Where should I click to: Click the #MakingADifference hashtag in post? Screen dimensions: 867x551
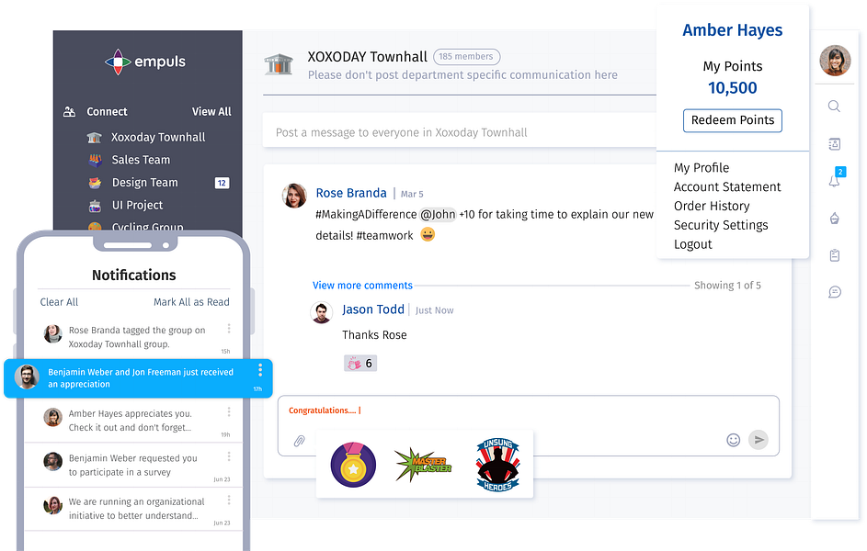(366, 214)
